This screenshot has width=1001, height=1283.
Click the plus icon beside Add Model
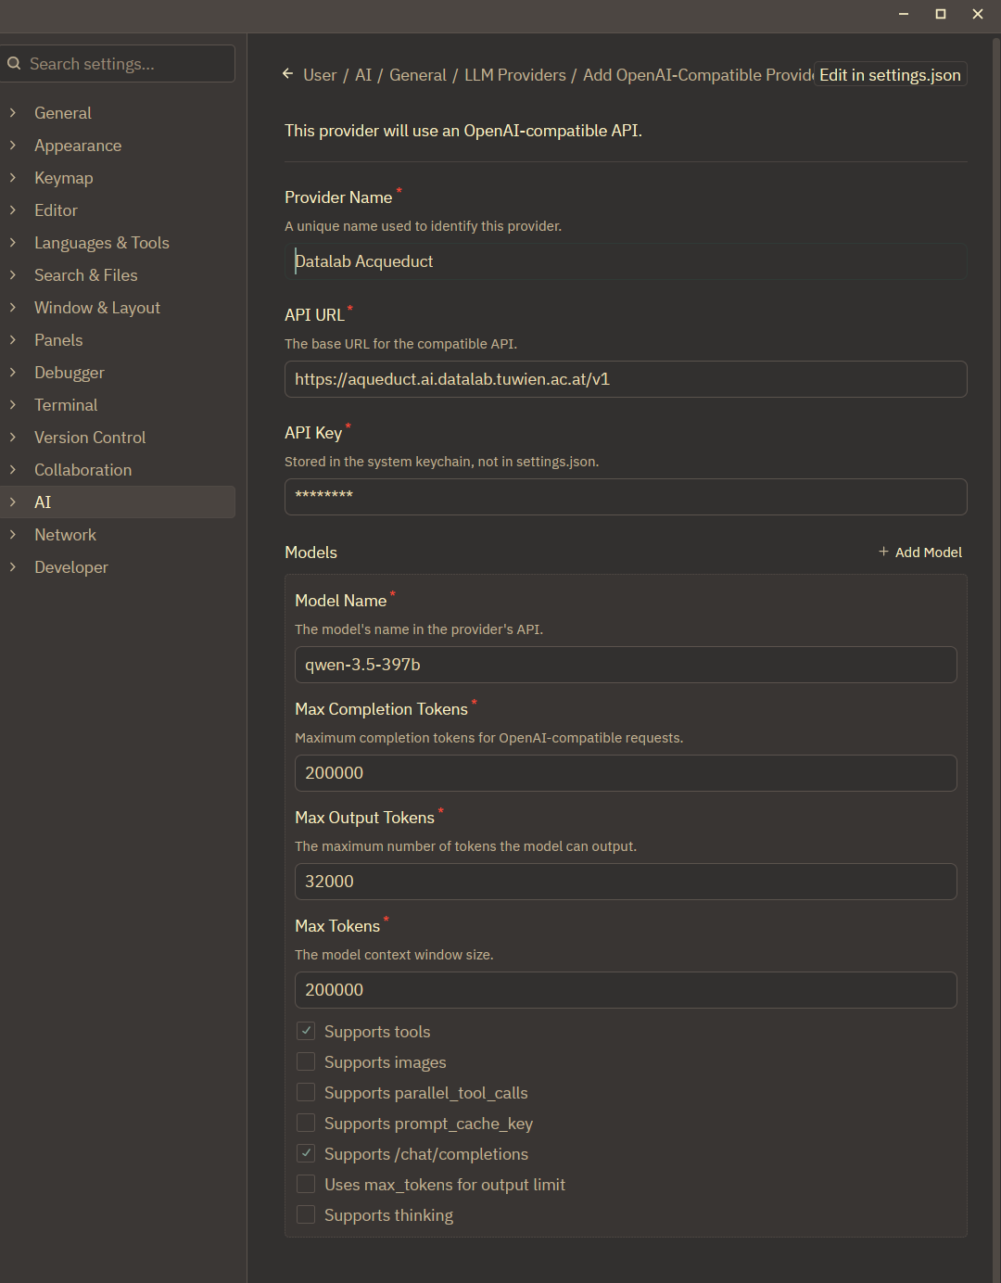coord(883,552)
